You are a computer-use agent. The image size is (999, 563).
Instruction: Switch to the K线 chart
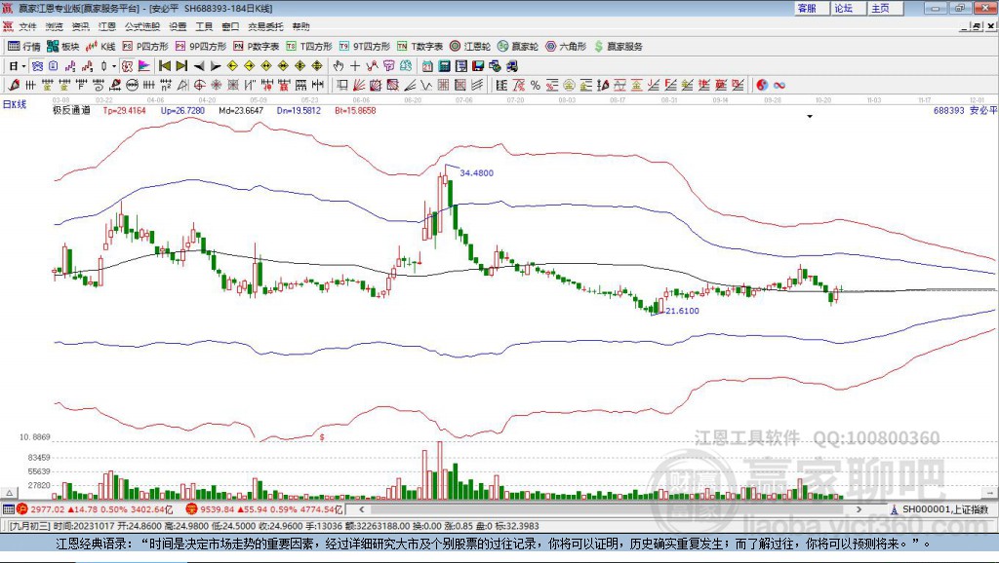[101, 46]
